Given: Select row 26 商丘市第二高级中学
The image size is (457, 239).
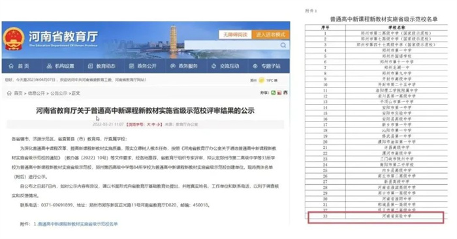Looking at the screenshot, I should (x=376, y=176).
